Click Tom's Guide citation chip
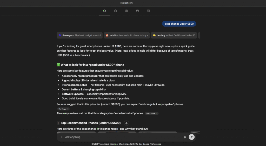The width and height of the screenshot is (266, 146). 152,114
